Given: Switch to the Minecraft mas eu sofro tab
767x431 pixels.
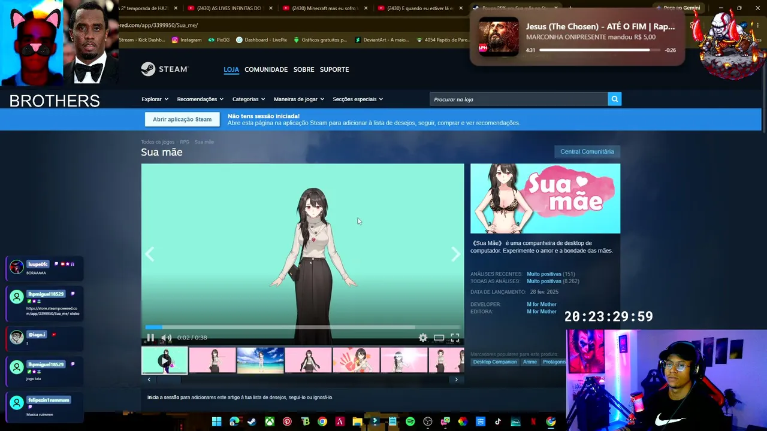Looking at the screenshot, I should [x=324, y=8].
